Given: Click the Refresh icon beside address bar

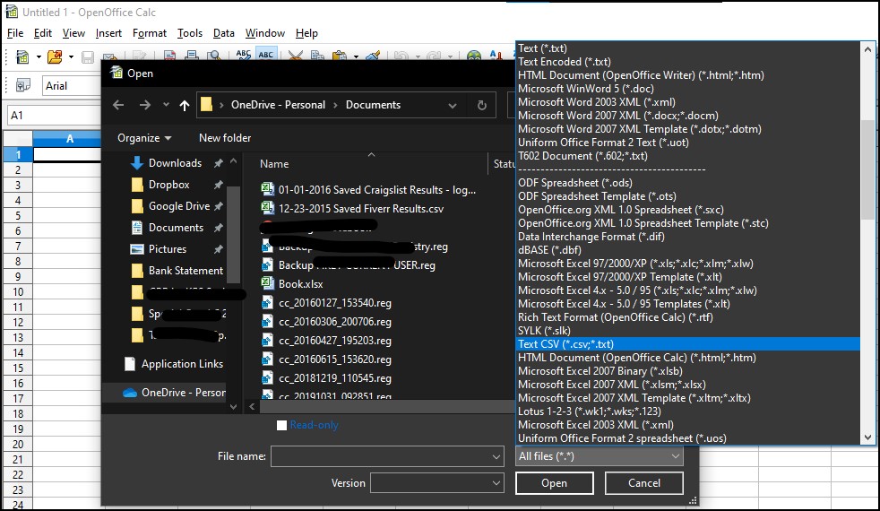Looking at the screenshot, I should [481, 105].
